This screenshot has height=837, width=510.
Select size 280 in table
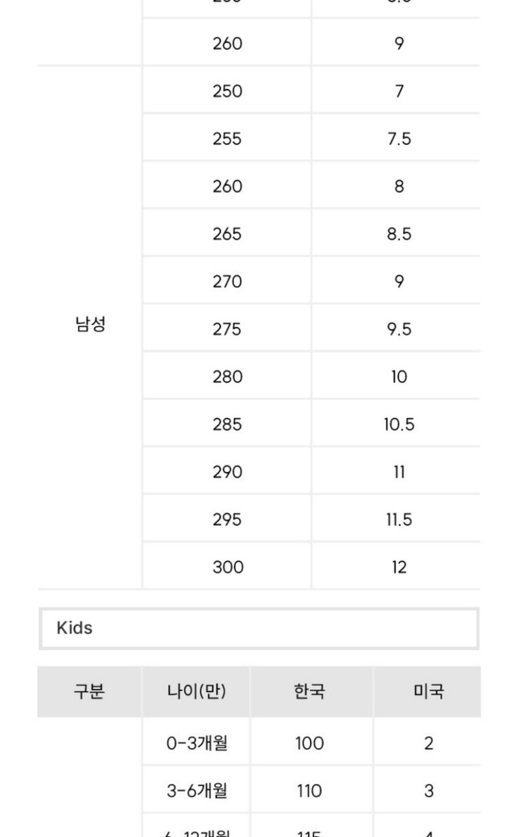point(227,377)
